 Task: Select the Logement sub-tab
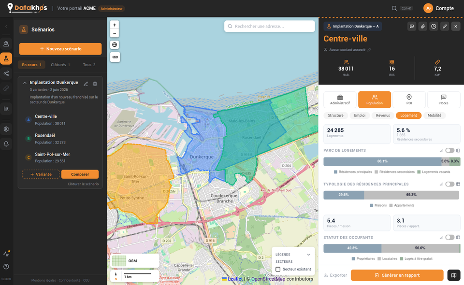coord(408,115)
